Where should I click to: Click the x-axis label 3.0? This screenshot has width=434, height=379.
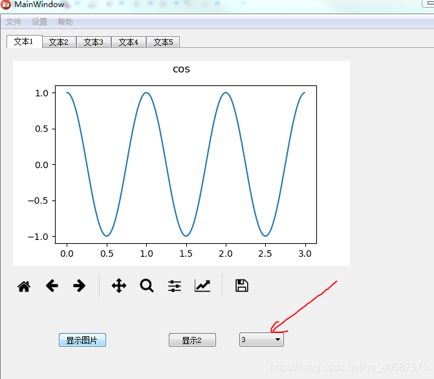305,254
